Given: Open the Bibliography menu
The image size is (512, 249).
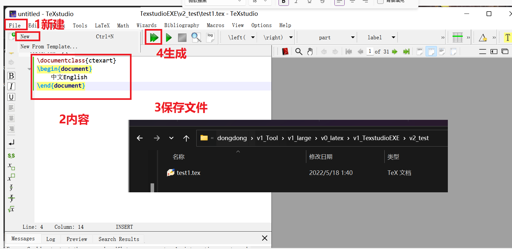Looking at the screenshot, I should point(182,25).
